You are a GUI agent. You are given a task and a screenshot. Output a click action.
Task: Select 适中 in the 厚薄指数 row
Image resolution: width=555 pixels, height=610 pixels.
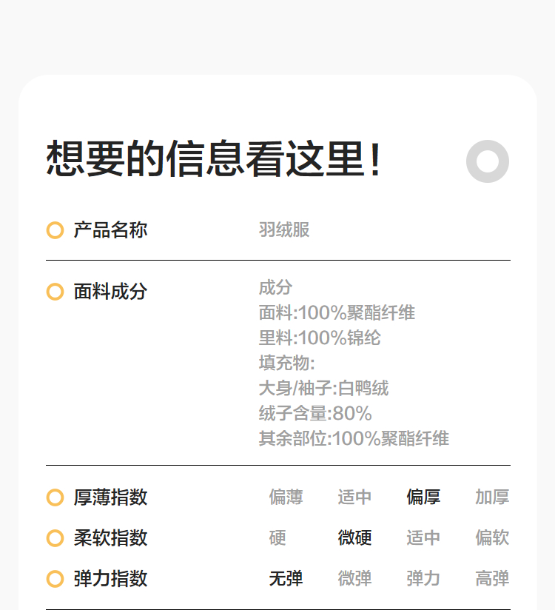[354, 497]
